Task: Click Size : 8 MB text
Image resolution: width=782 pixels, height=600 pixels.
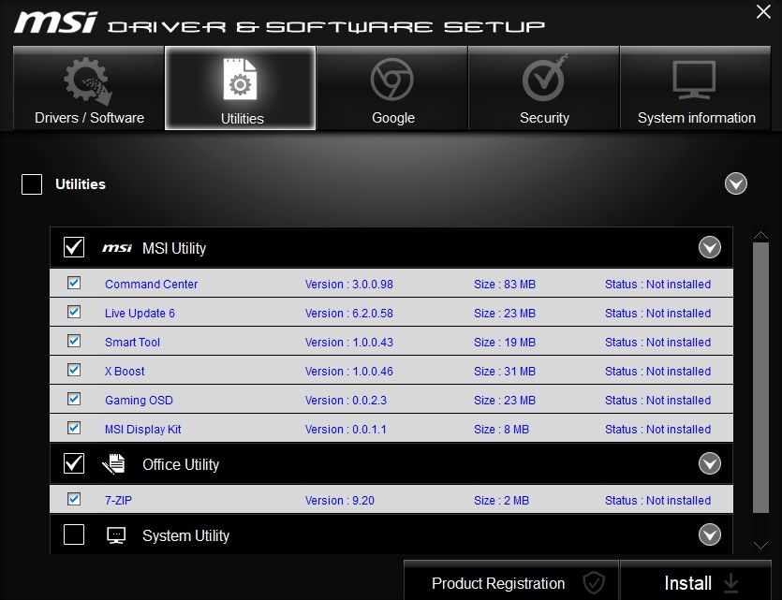Action: coord(501,429)
